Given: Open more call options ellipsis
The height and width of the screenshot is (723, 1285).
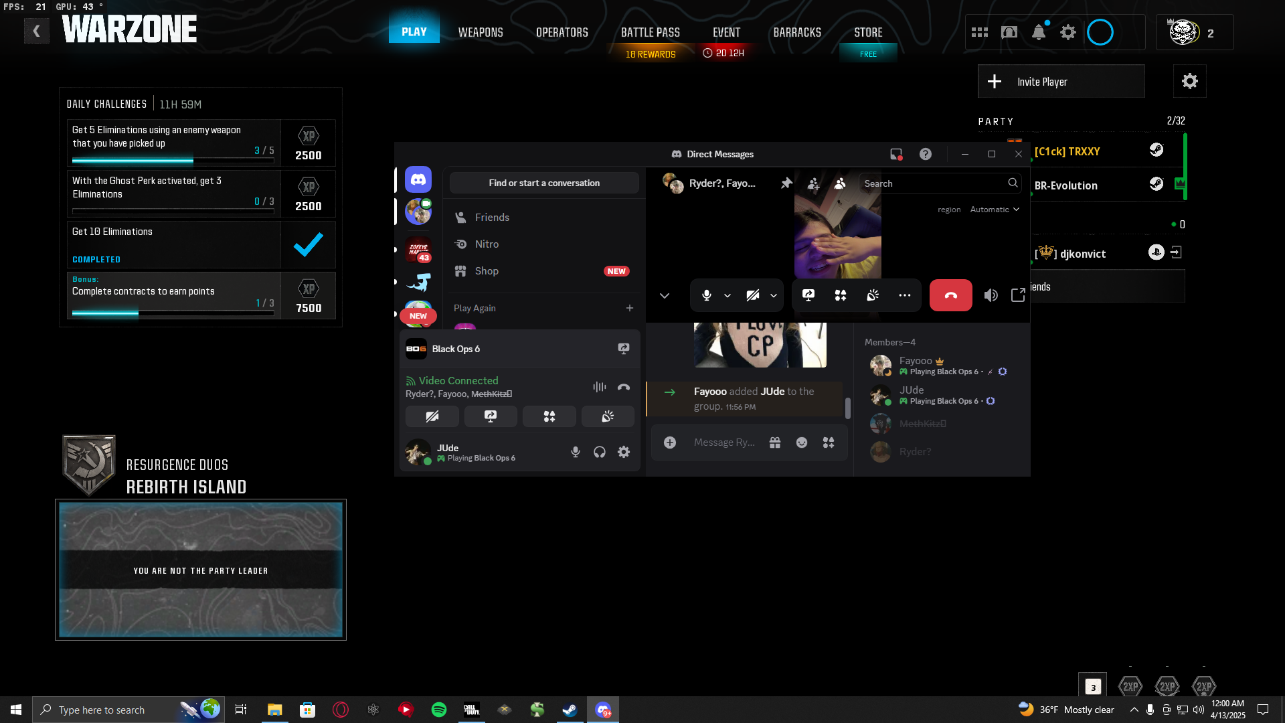Looking at the screenshot, I should [x=905, y=295].
